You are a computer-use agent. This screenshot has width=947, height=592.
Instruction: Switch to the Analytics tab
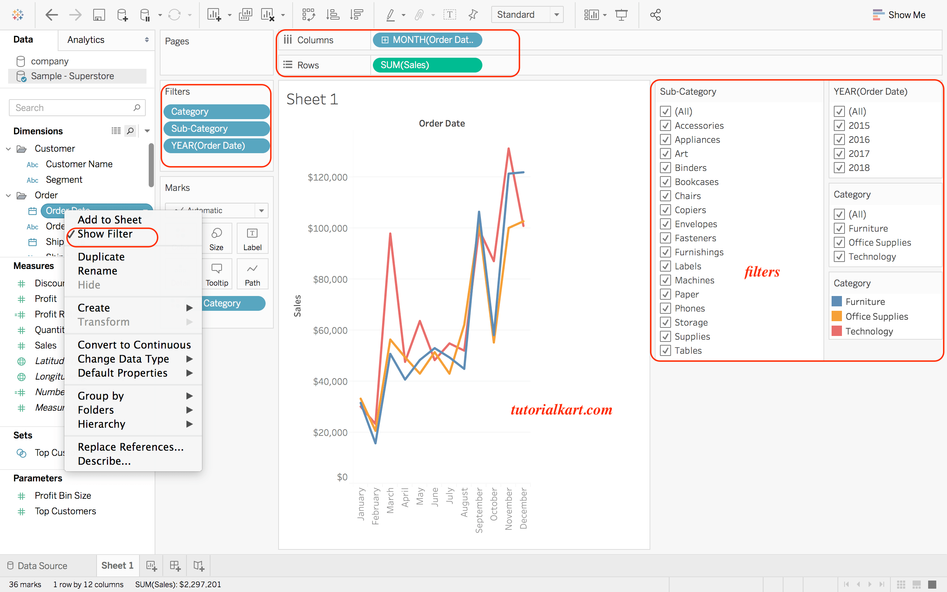86,40
